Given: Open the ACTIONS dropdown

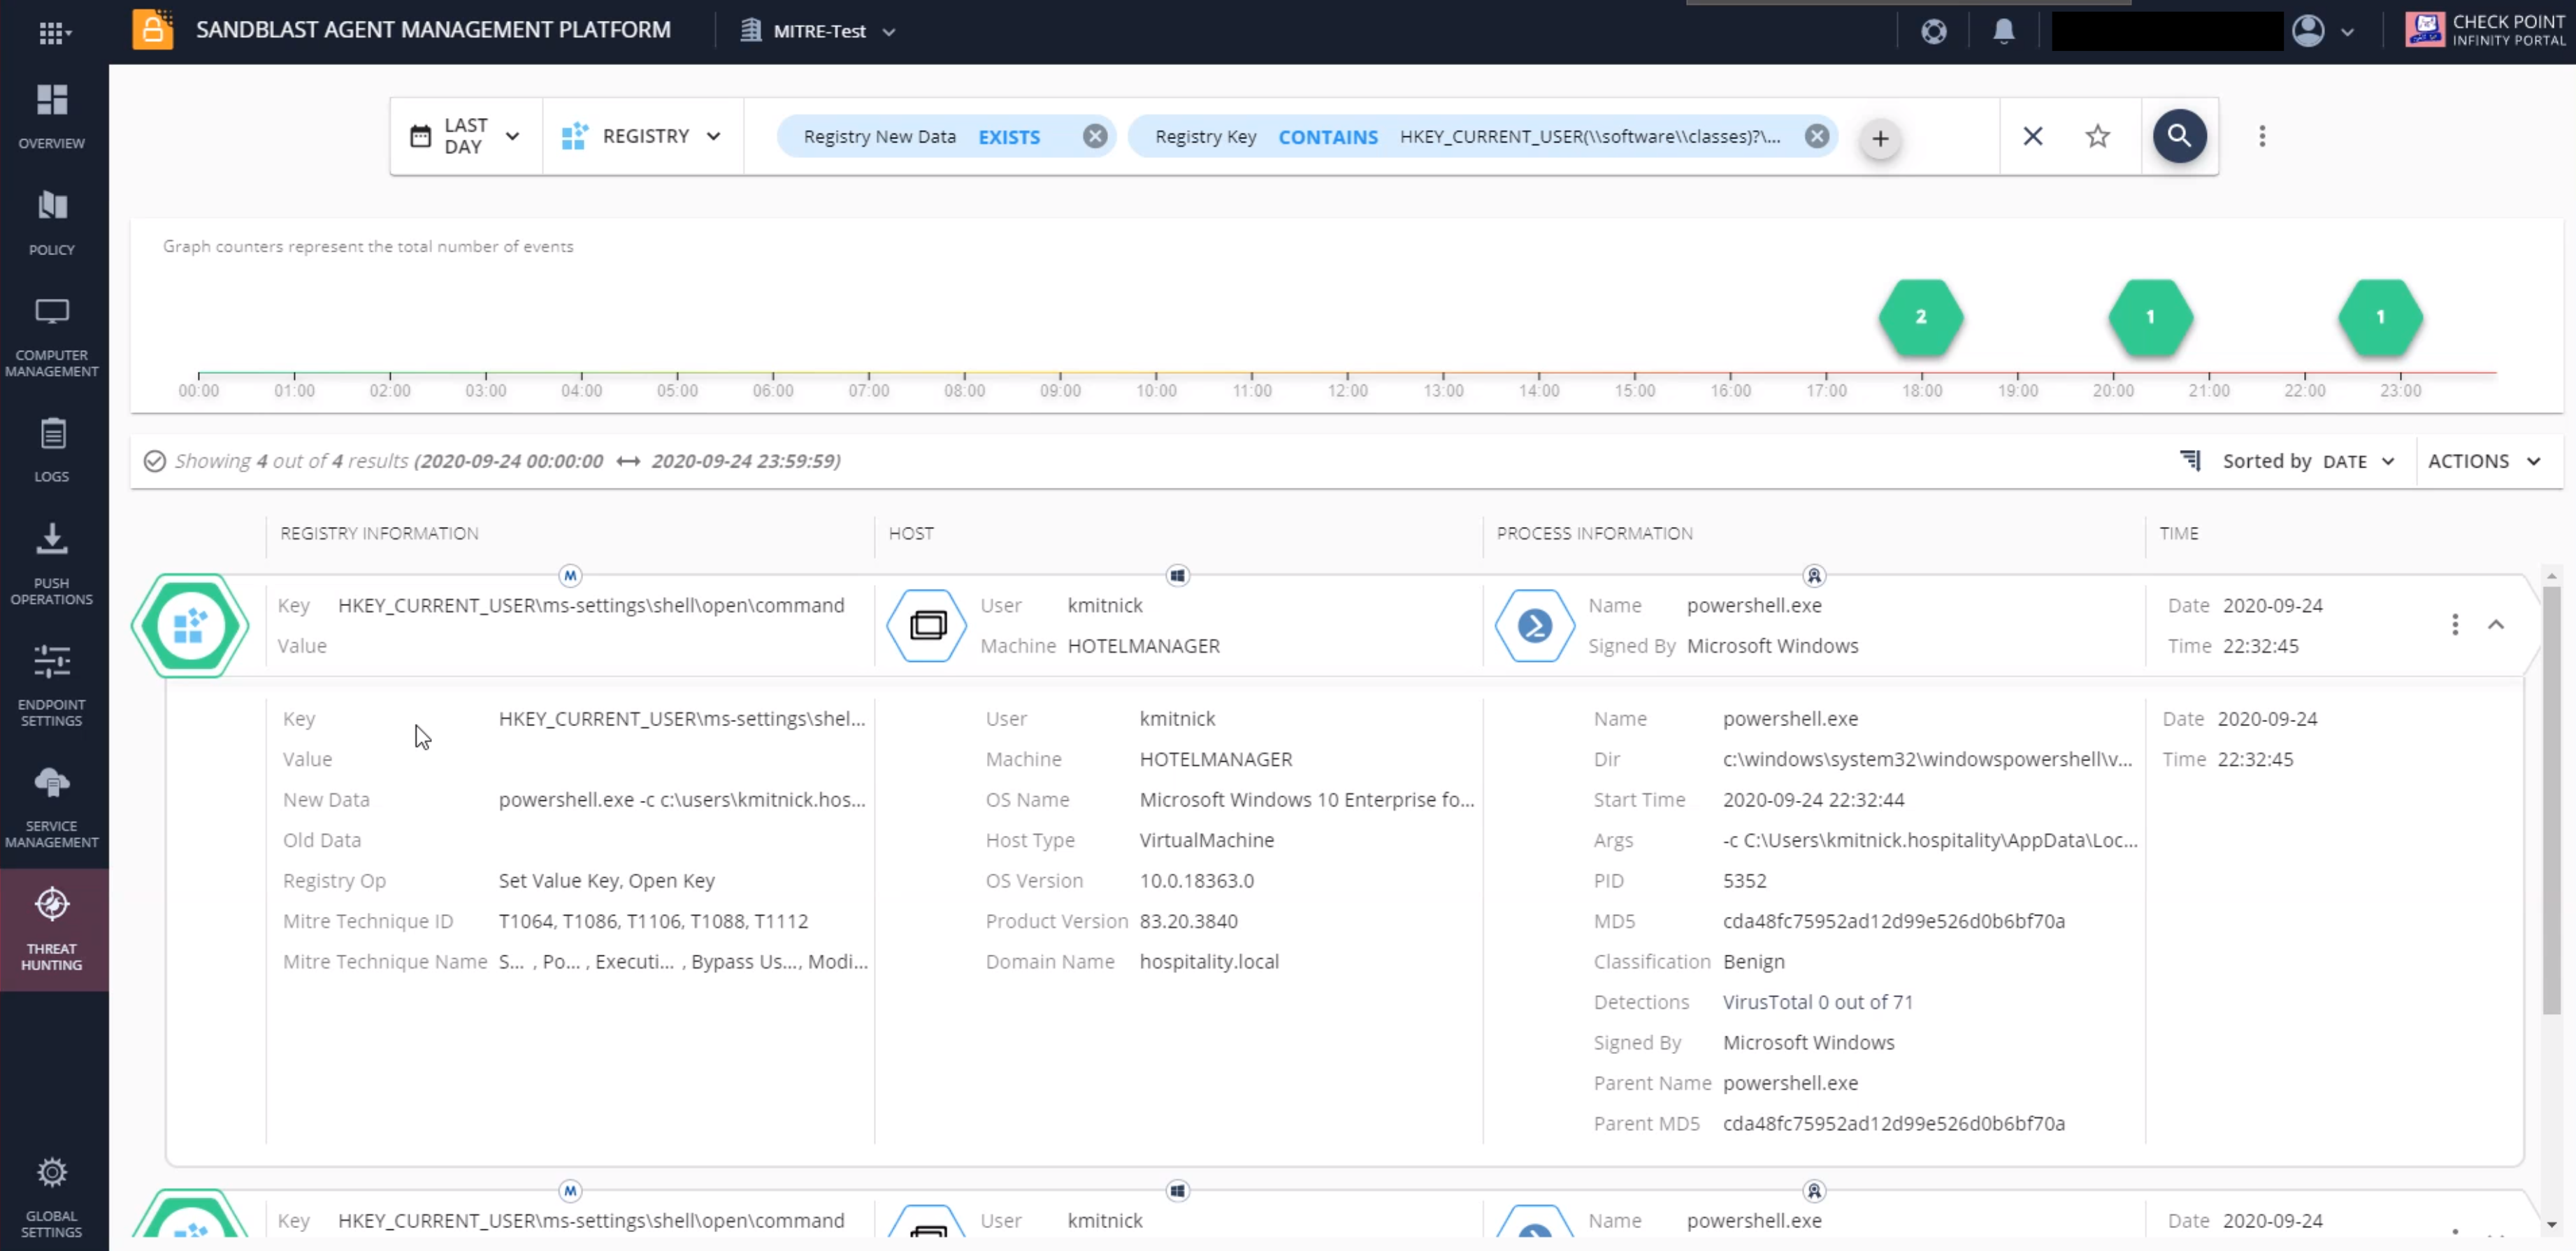Looking at the screenshot, I should click(x=2484, y=461).
